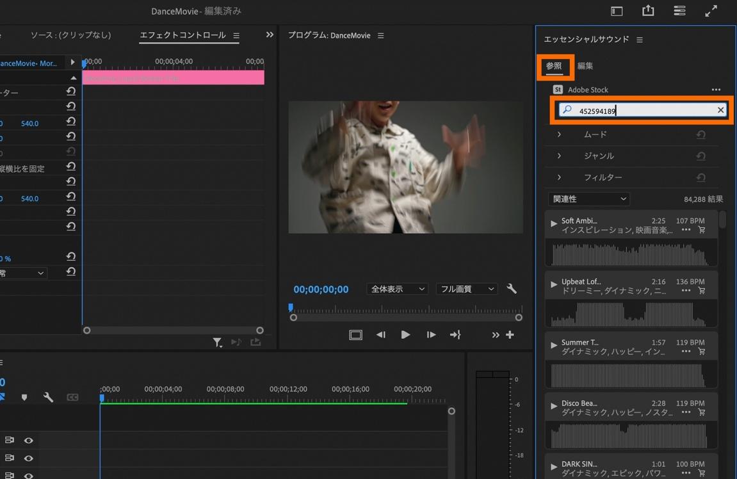
Task: Enter full screen with the expand arrows icon
Action: click(711, 11)
